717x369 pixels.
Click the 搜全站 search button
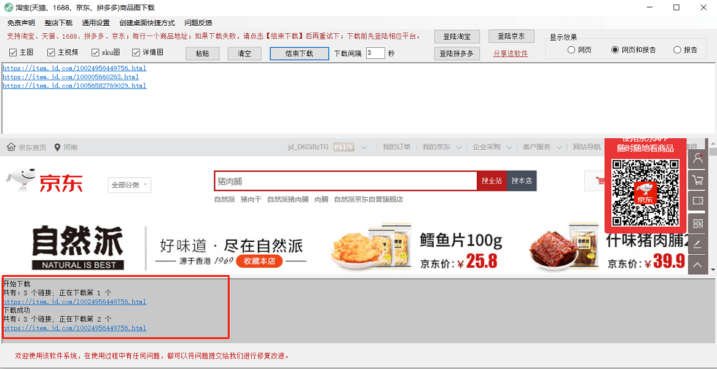pyautogui.click(x=492, y=181)
